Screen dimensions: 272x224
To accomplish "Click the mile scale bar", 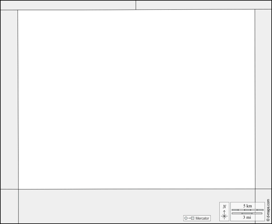I will [247, 213].
